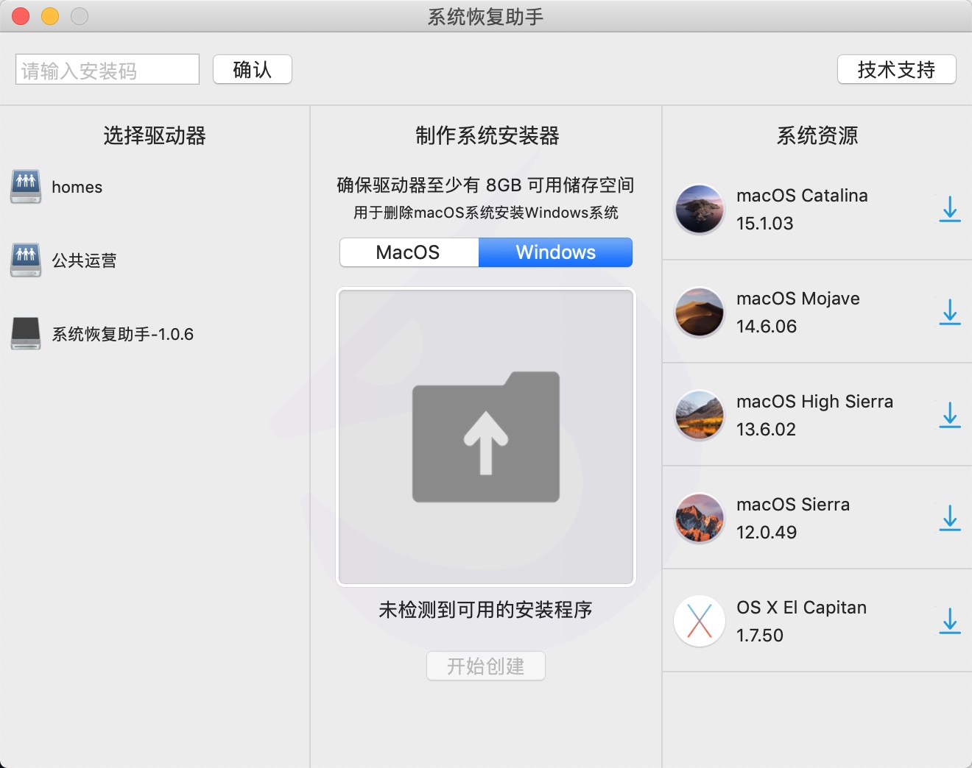Click version number 12.0.49

[x=767, y=533]
